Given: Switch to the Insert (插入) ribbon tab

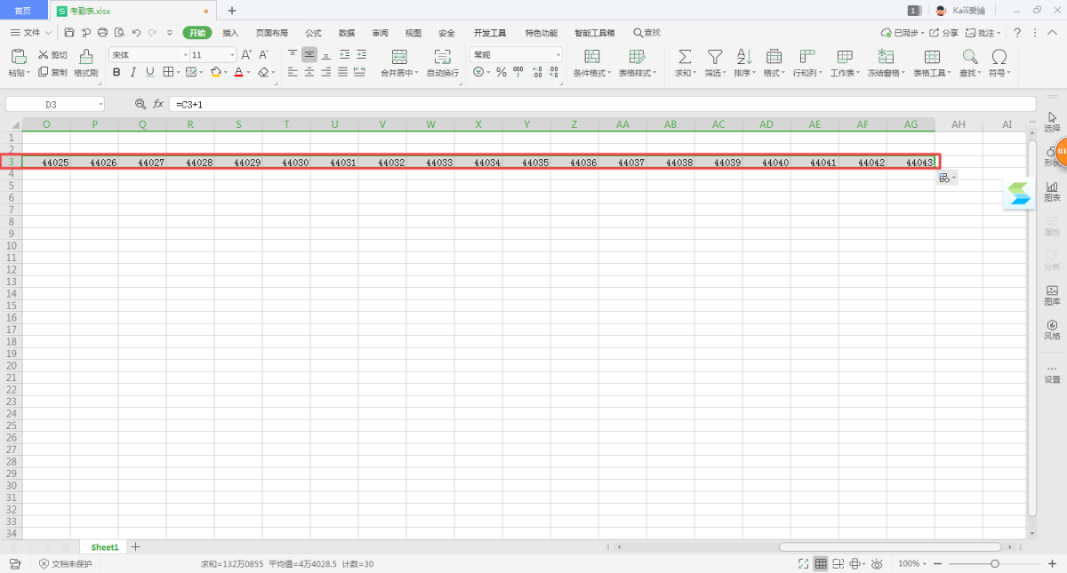Looking at the screenshot, I should click(230, 33).
